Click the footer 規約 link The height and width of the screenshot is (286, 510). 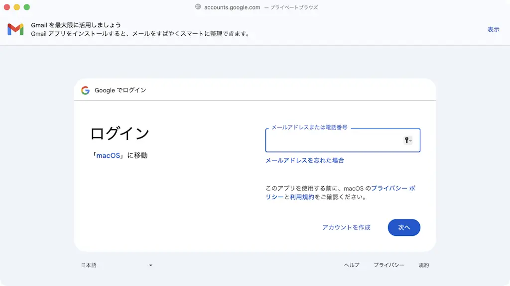click(x=424, y=265)
